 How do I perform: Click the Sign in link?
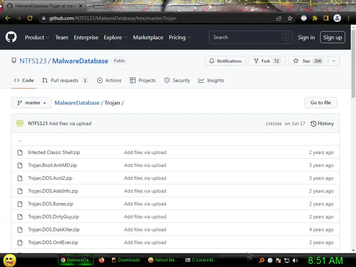306,38
